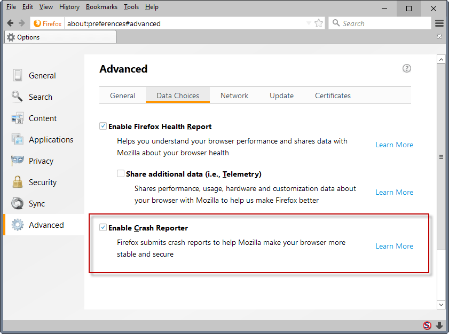
Task: Open Applications preferences in sidebar
Action: pos(44,139)
